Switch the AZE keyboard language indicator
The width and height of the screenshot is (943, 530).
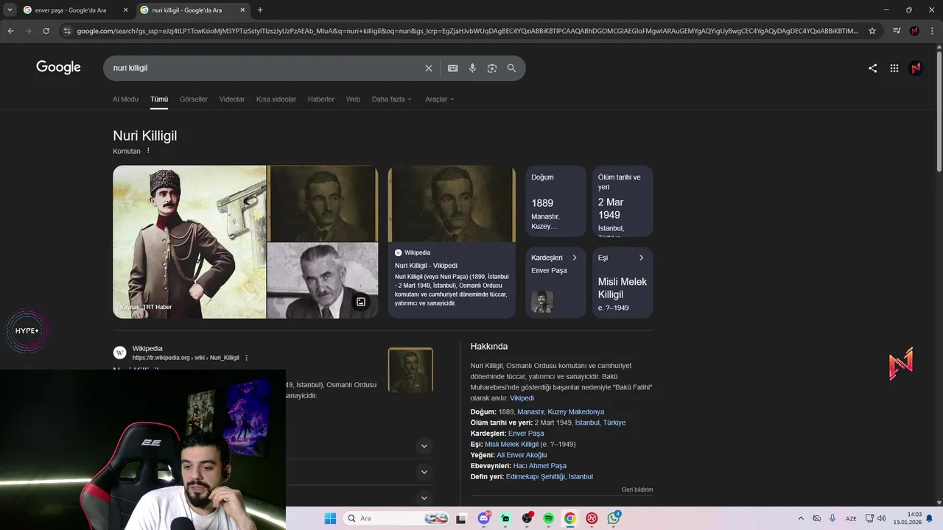coord(851,518)
